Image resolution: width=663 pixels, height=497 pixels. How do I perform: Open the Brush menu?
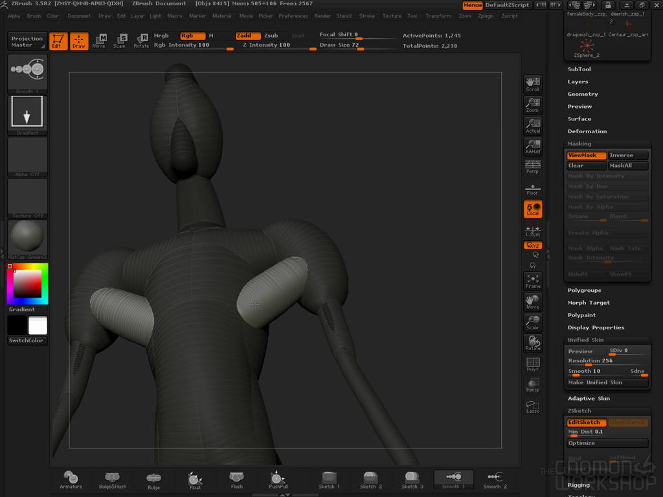[x=34, y=16]
